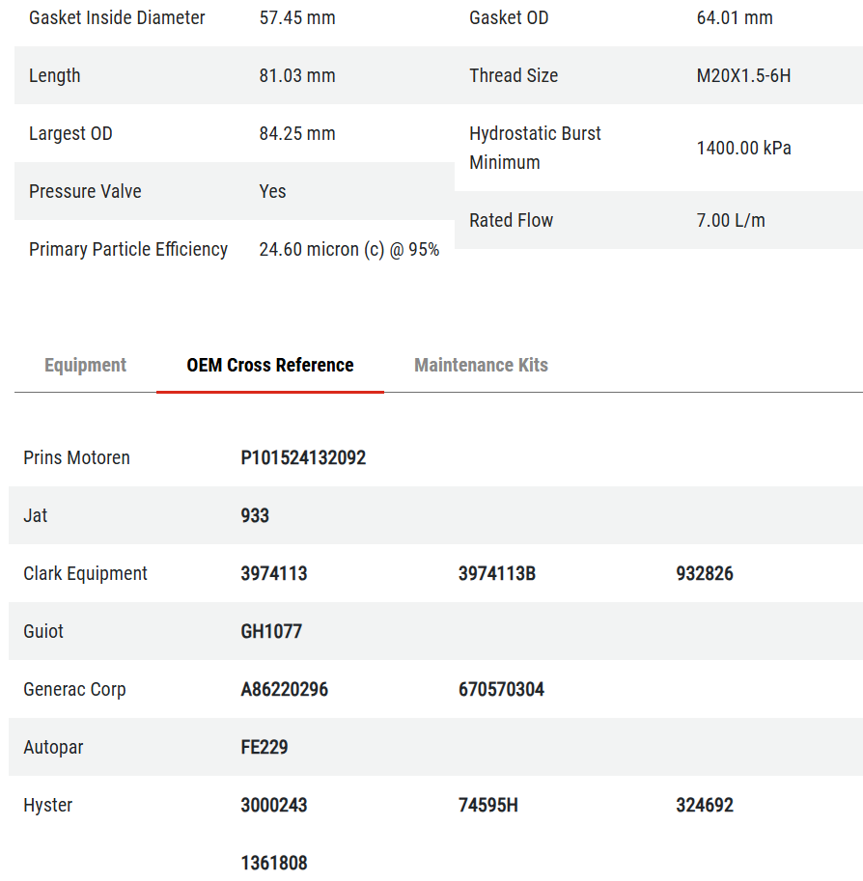Click the 7.00 L/m value
The width and height of the screenshot is (863, 881).
point(731,220)
